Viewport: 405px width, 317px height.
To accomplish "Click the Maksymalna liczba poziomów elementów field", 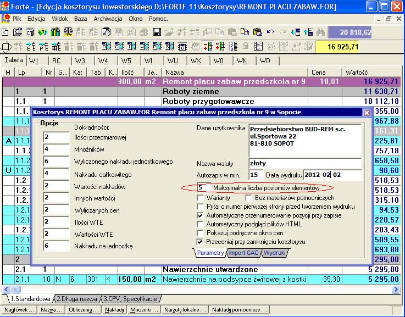I will 204,188.
